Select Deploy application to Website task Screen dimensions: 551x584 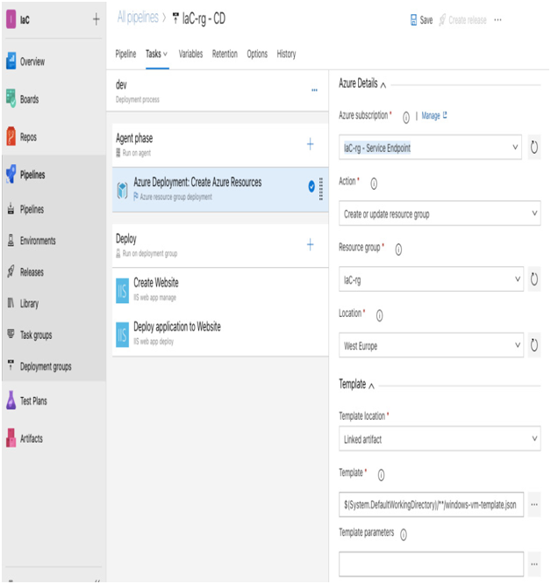pos(220,334)
